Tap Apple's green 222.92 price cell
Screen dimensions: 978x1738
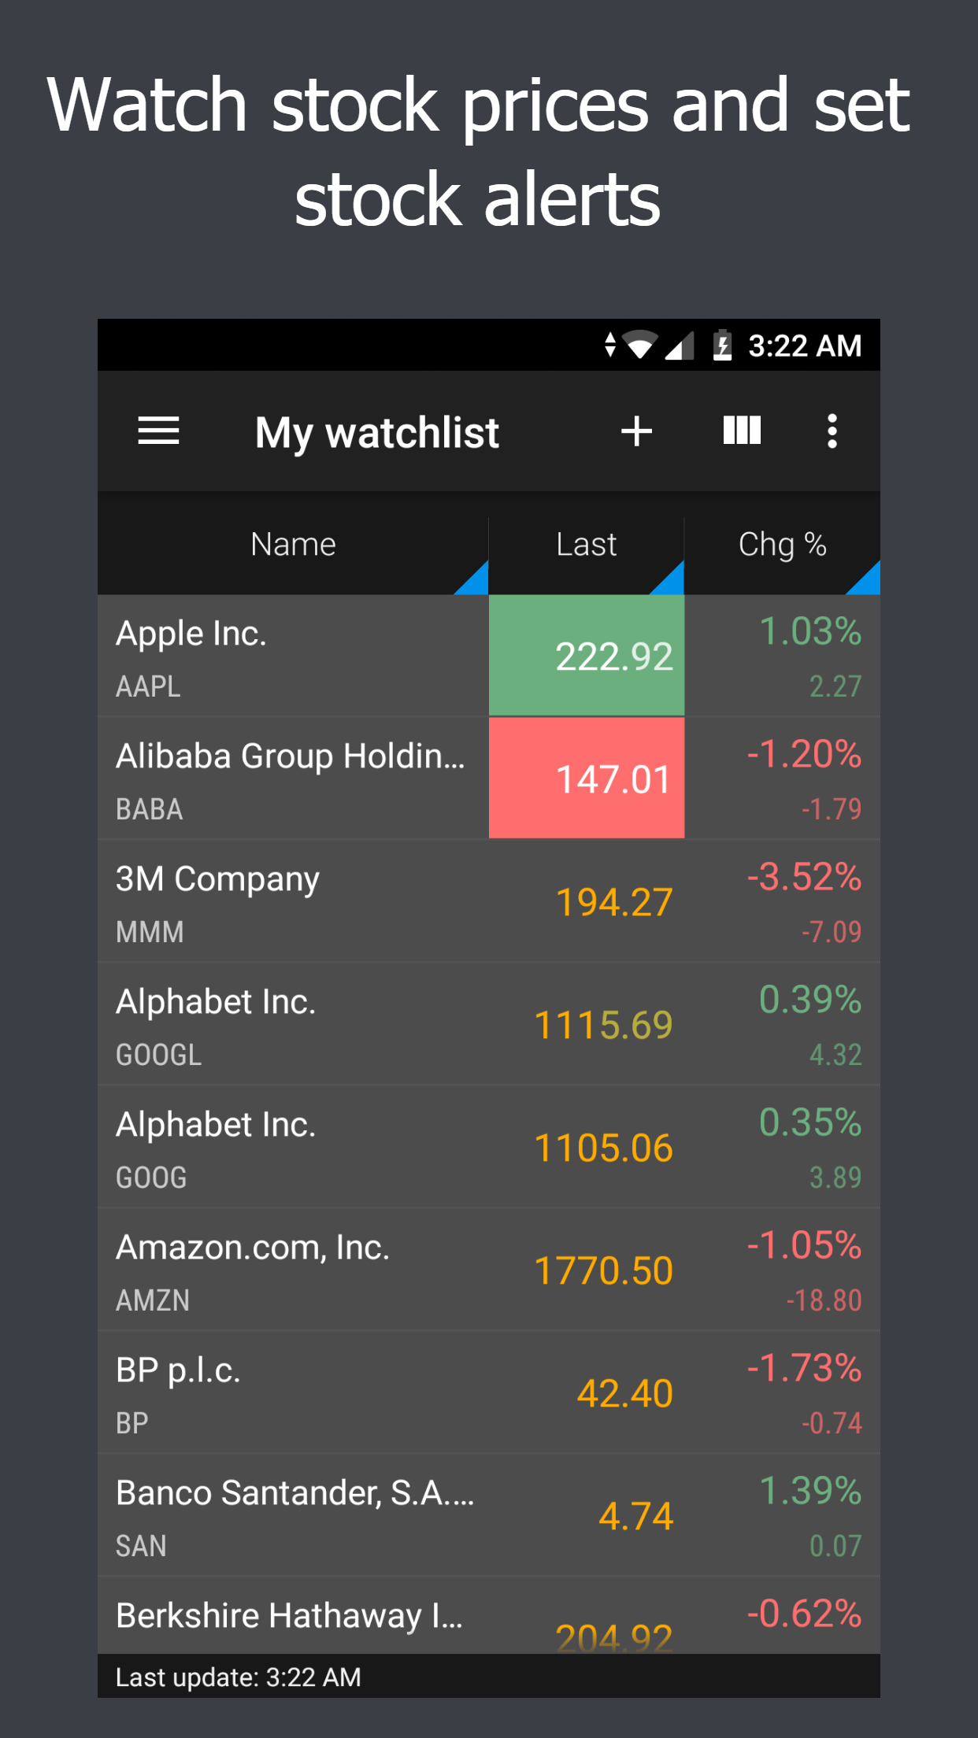(x=587, y=656)
